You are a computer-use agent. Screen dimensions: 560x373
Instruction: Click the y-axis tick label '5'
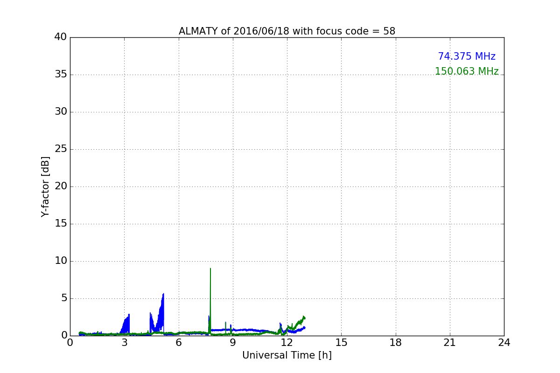pos(63,298)
